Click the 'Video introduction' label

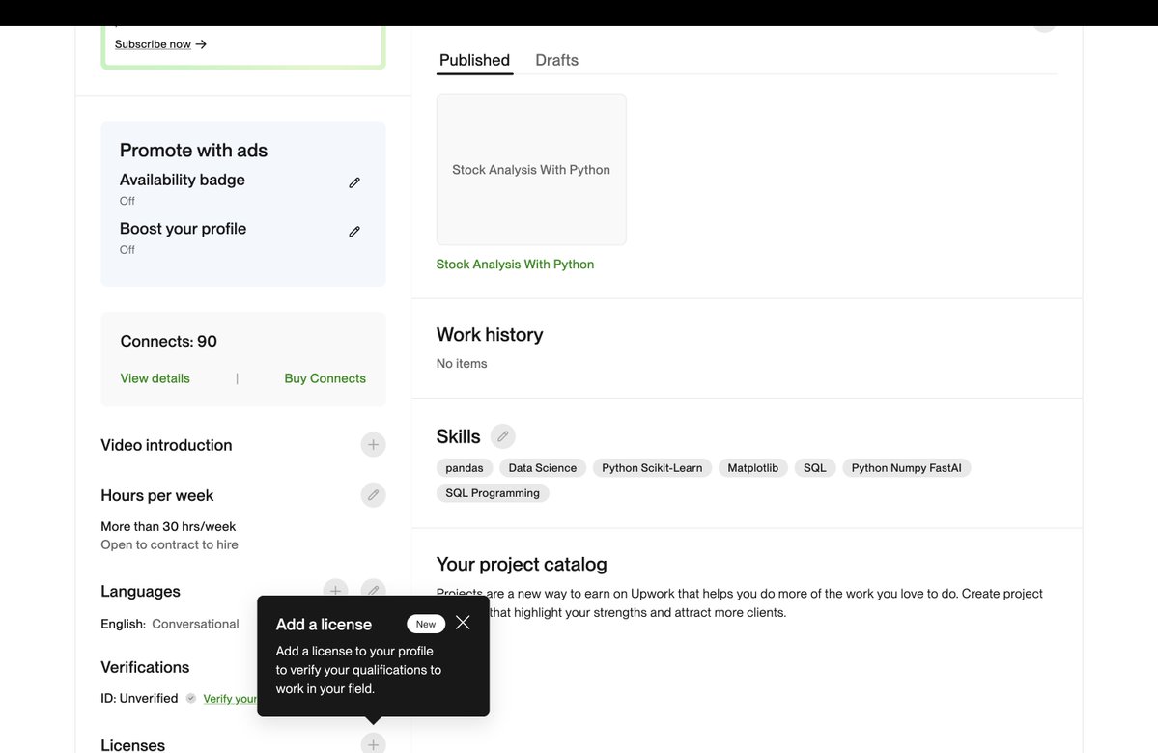(x=166, y=445)
